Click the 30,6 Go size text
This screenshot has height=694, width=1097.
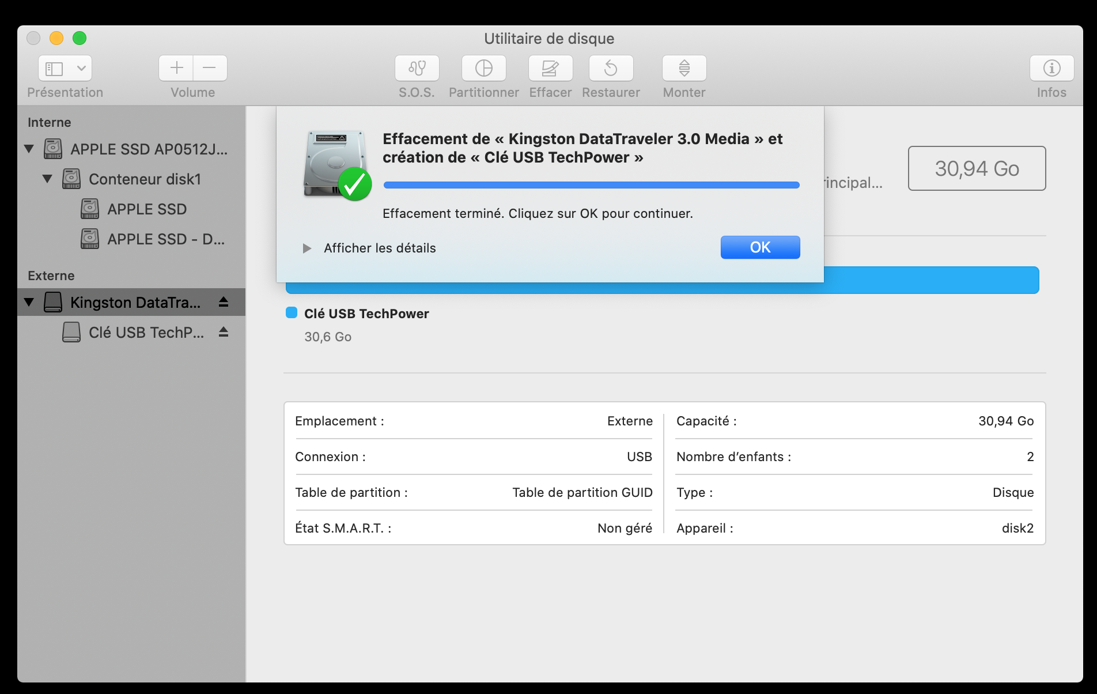pyautogui.click(x=328, y=337)
